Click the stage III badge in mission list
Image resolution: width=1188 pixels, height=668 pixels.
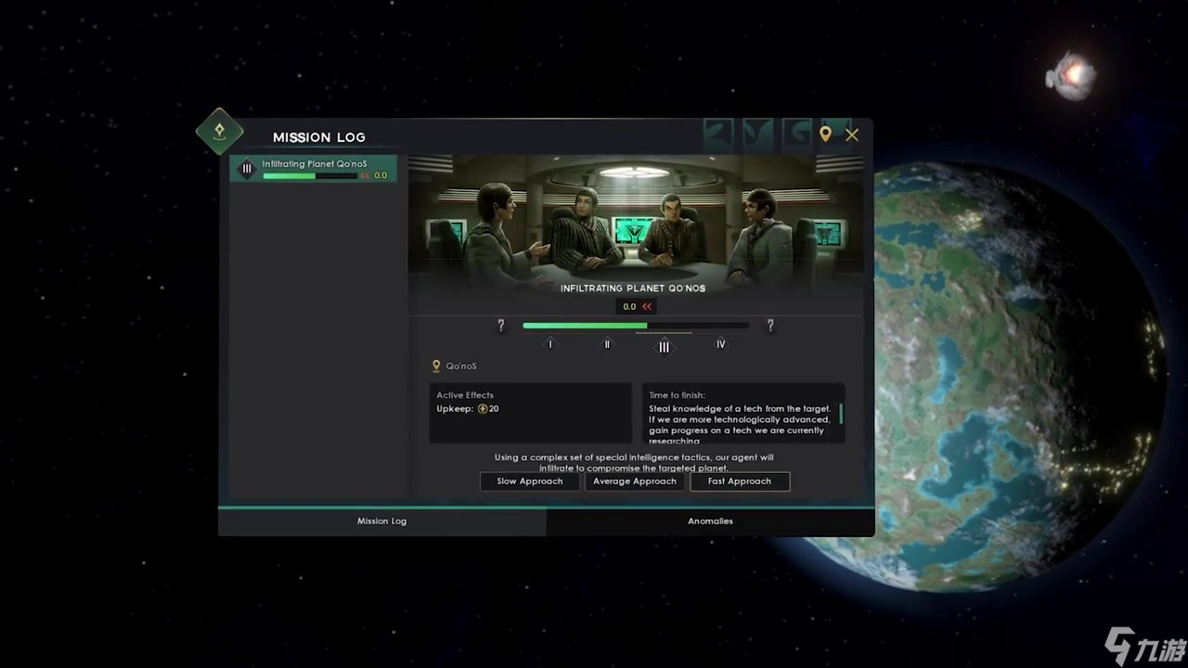click(247, 169)
